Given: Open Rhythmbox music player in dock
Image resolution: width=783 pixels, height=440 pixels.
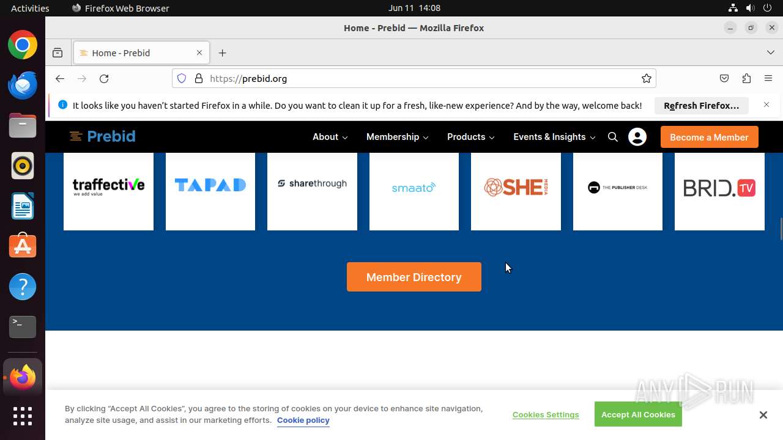Looking at the screenshot, I should (x=23, y=166).
